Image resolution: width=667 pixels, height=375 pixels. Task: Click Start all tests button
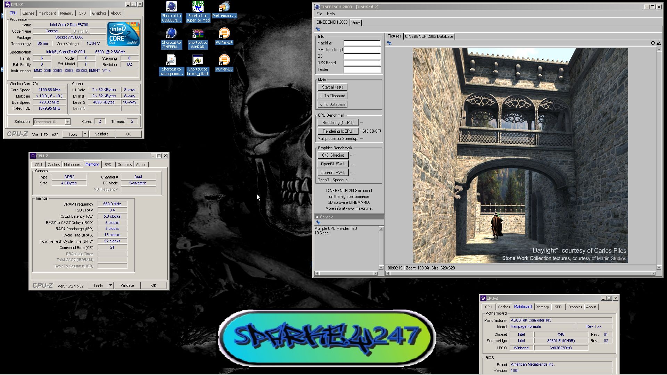pyautogui.click(x=332, y=87)
